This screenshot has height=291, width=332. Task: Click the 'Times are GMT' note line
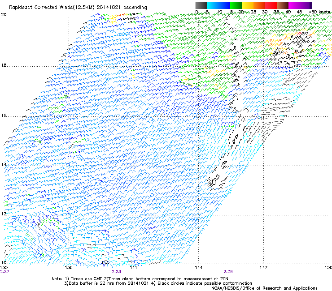pos(140,279)
